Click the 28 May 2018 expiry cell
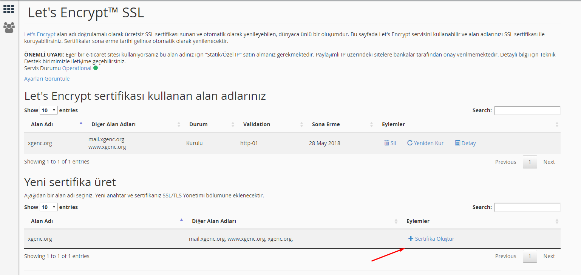This screenshot has height=275, width=581. click(x=324, y=143)
